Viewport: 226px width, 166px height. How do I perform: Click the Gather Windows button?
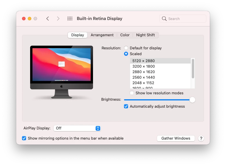[x=176, y=138]
